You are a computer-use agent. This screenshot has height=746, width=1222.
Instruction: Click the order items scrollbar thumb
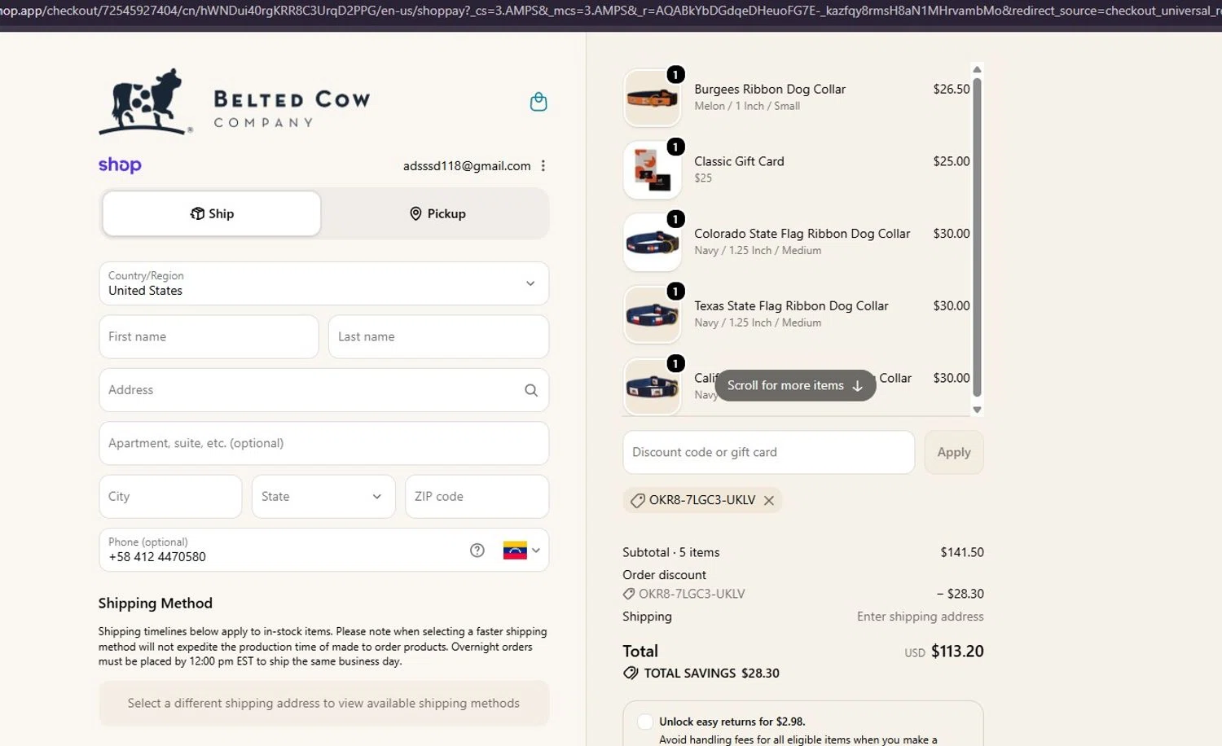pyautogui.click(x=977, y=236)
